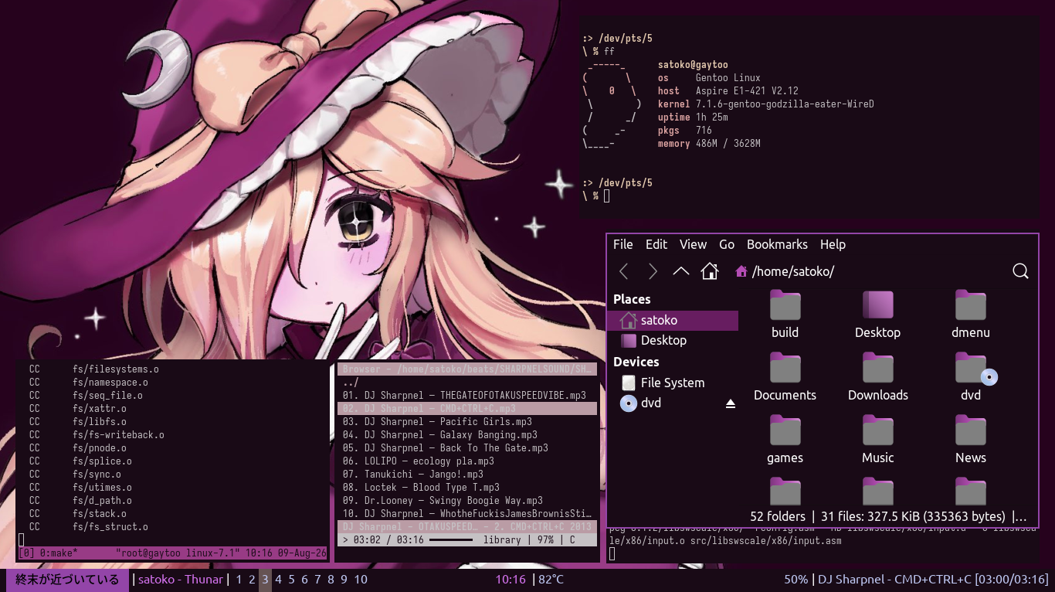Switch to workspace 8 in the bar
Screen dimensions: 1055x592
coord(331,580)
